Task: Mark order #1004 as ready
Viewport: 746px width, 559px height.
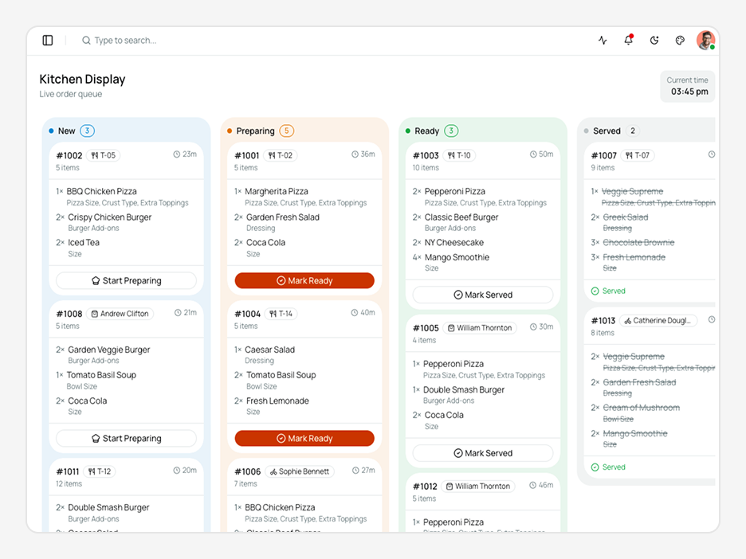Action: (304, 438)
